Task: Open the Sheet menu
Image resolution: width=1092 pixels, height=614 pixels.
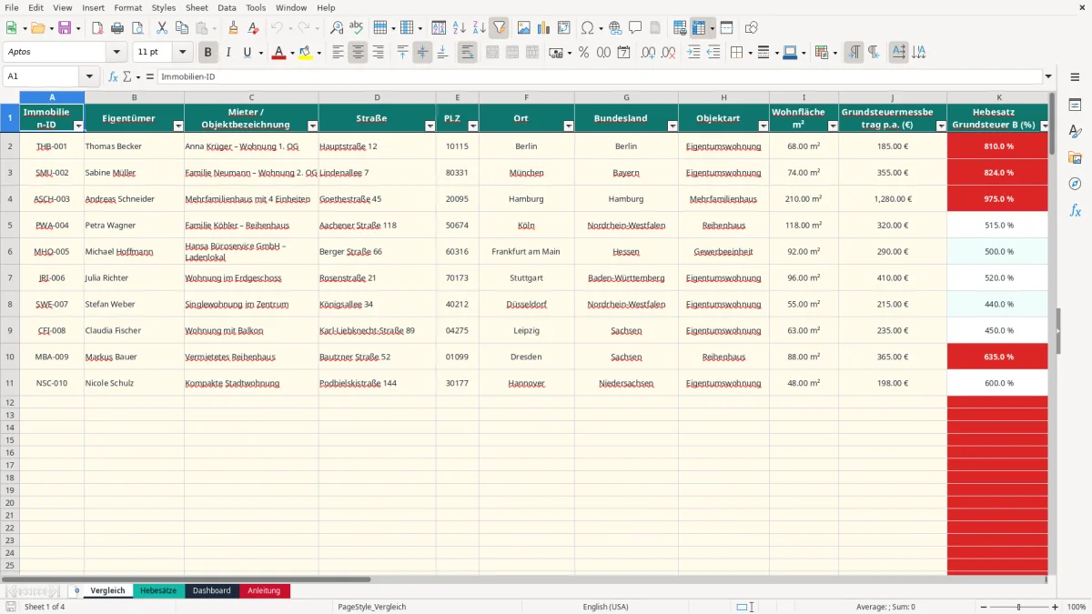Action: point(197,7)
